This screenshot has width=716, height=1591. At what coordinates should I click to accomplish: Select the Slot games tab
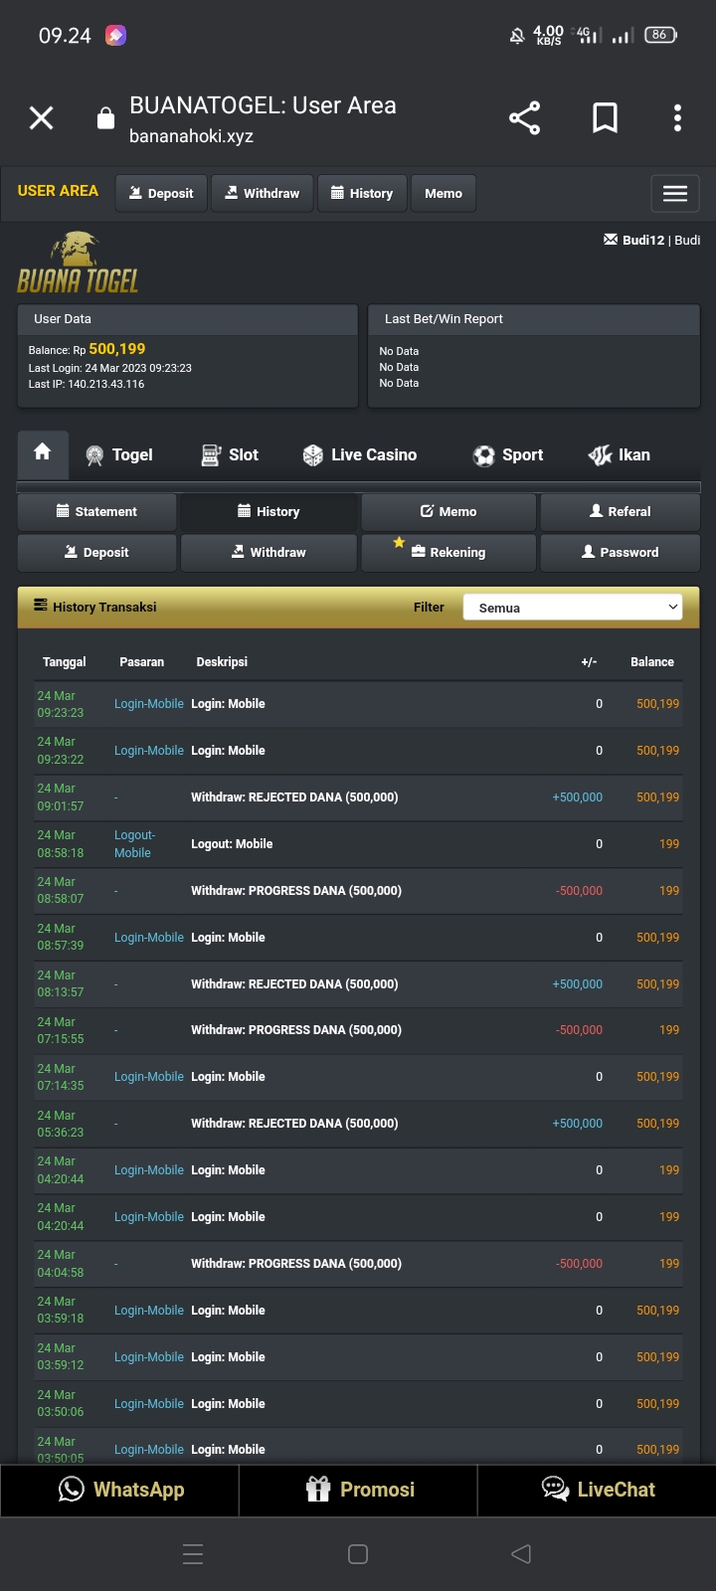230,455
